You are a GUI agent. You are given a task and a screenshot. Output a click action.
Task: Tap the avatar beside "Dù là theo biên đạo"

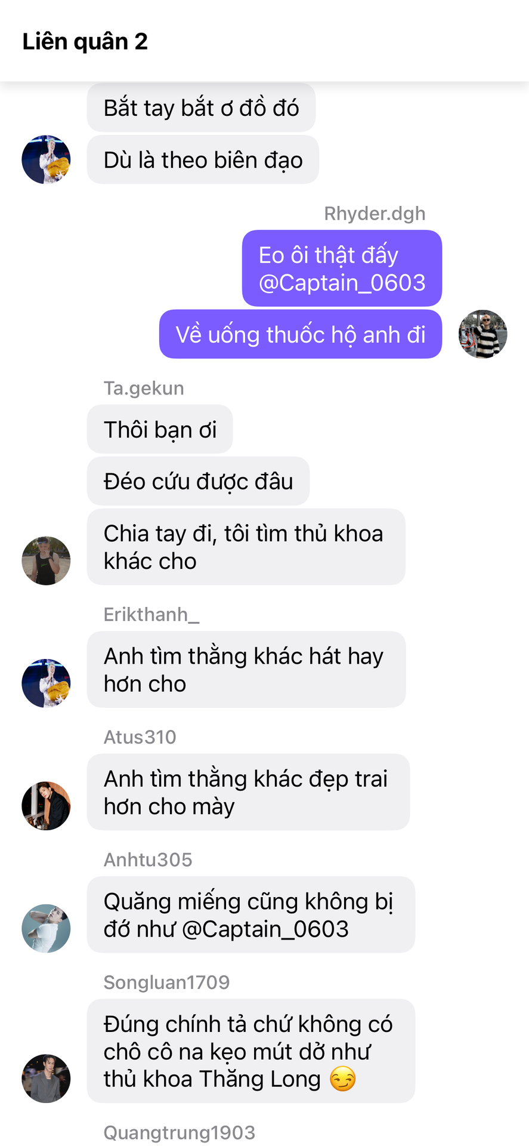click(x=46, y=159)
